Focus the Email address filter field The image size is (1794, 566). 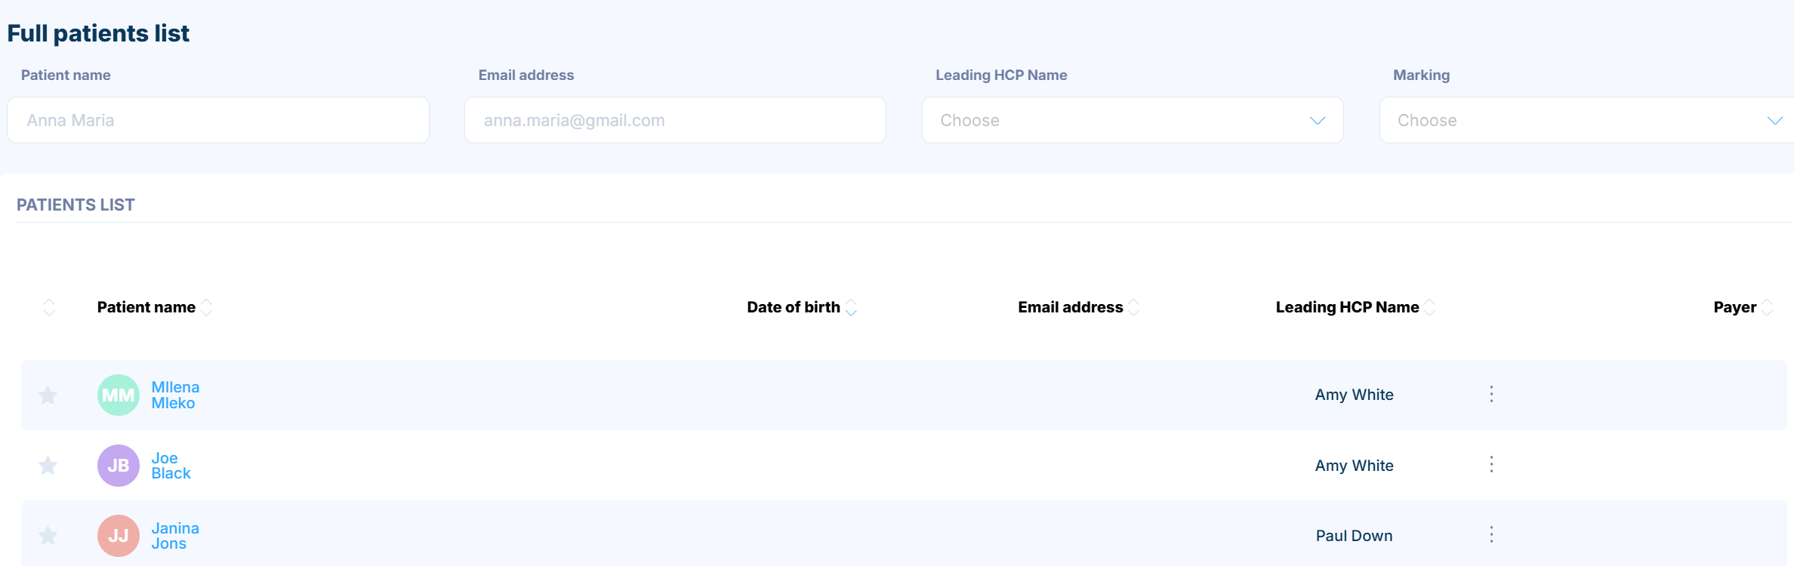click(x=675, y=120)
